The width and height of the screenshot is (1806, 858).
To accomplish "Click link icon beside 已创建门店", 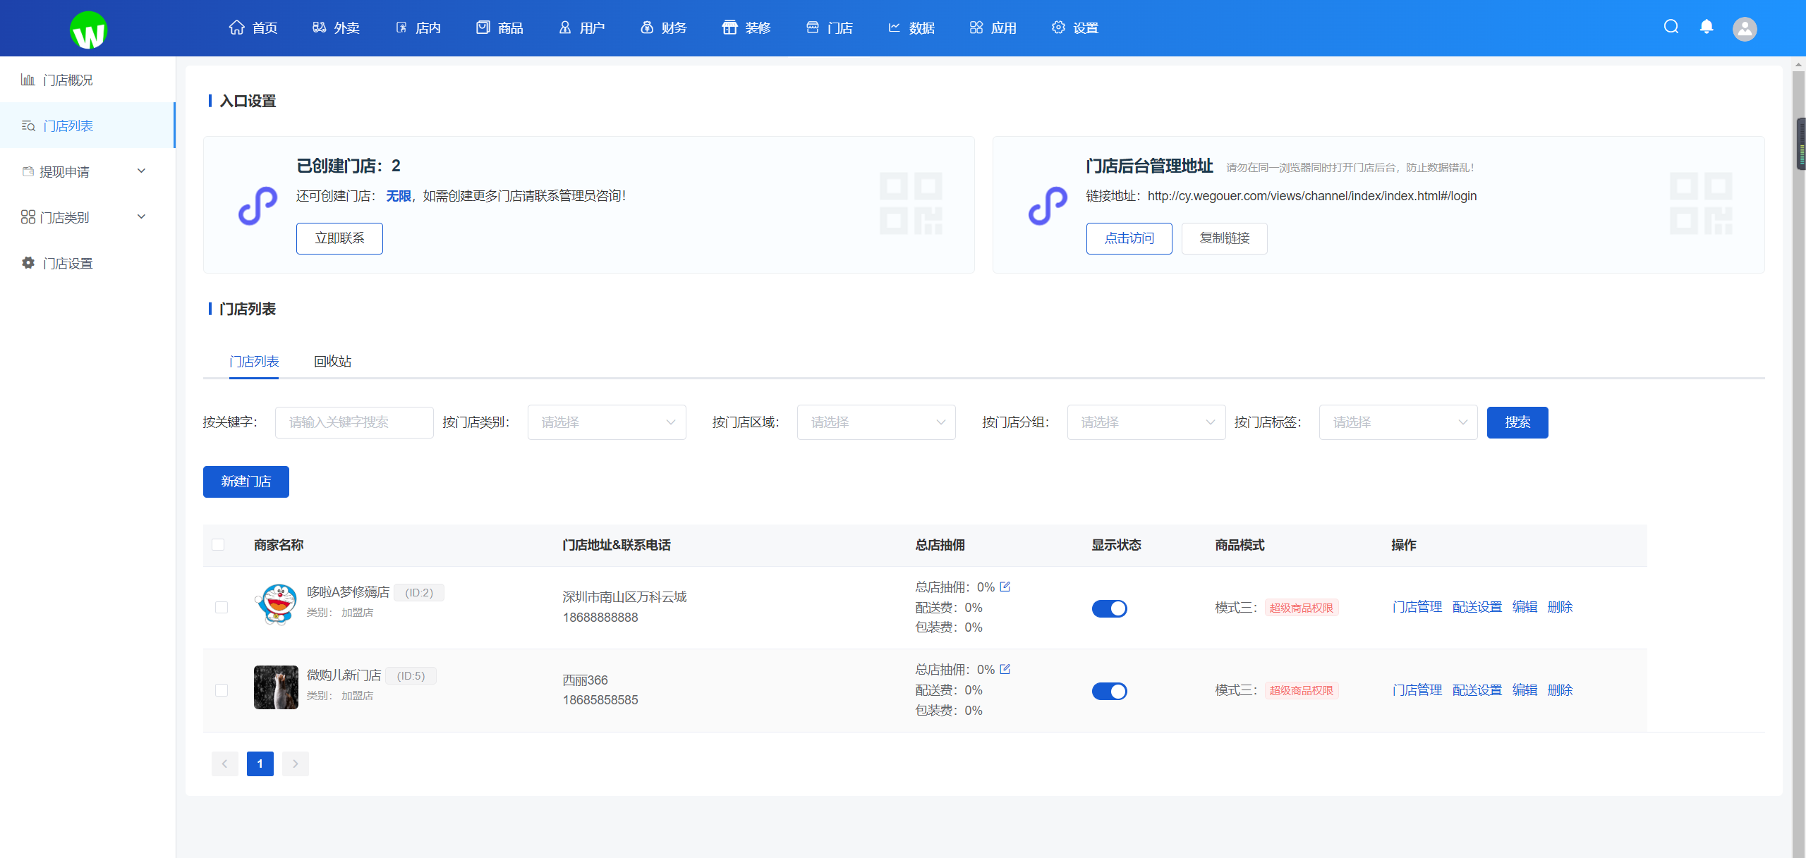I will [x=258, y=206].
